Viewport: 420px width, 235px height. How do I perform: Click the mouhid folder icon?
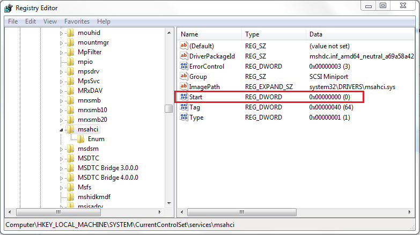point(70,33)
